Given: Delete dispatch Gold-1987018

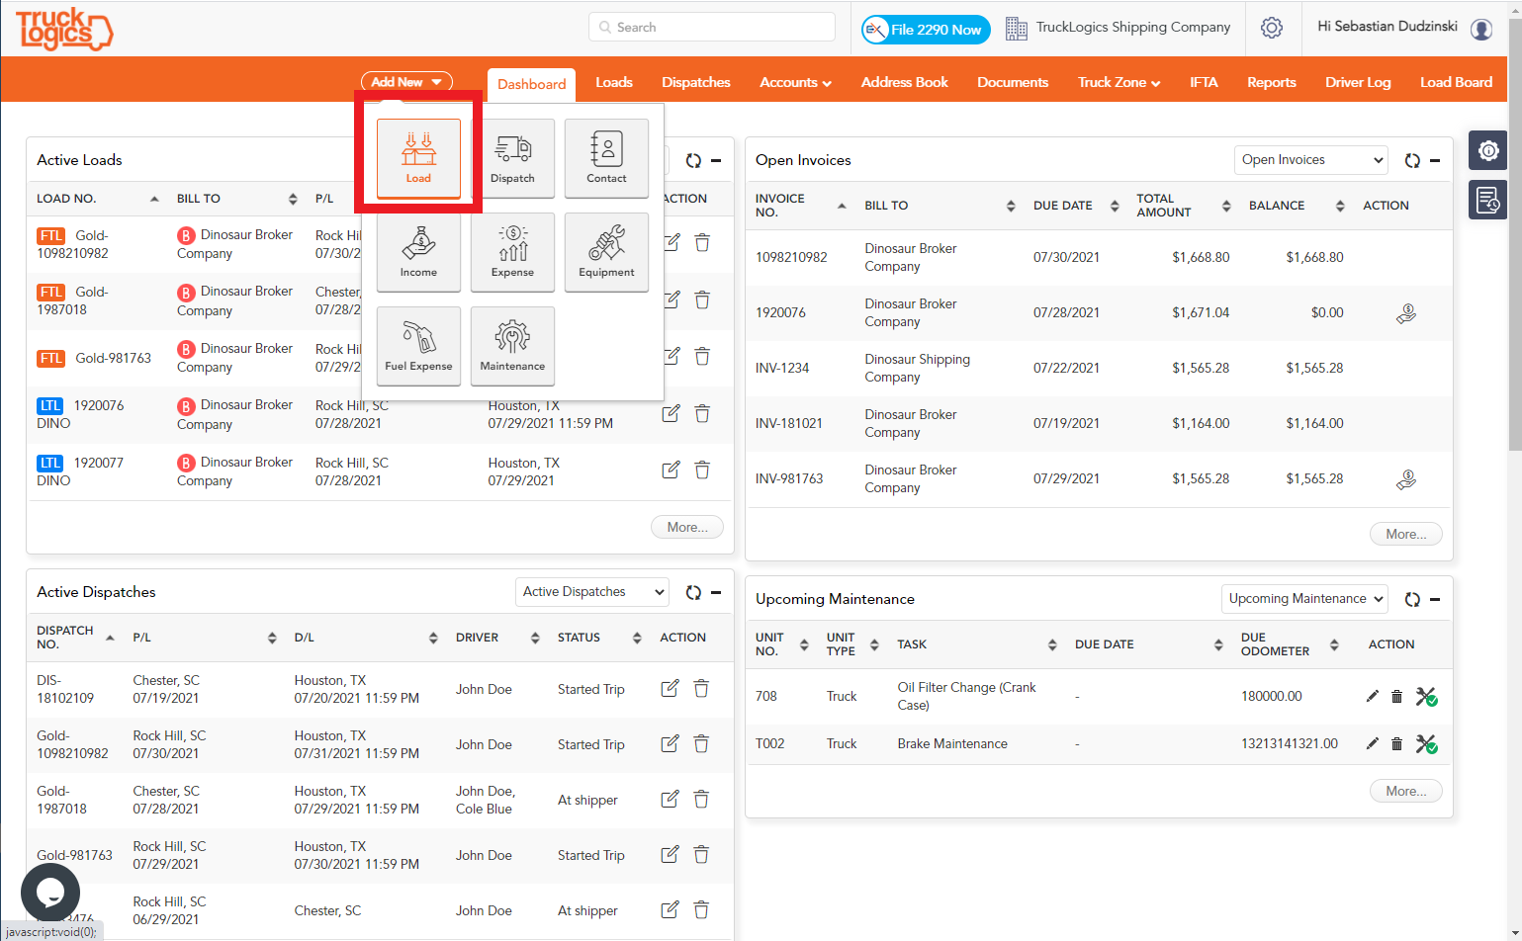Looking at the screenshot, I should [701, 799].
